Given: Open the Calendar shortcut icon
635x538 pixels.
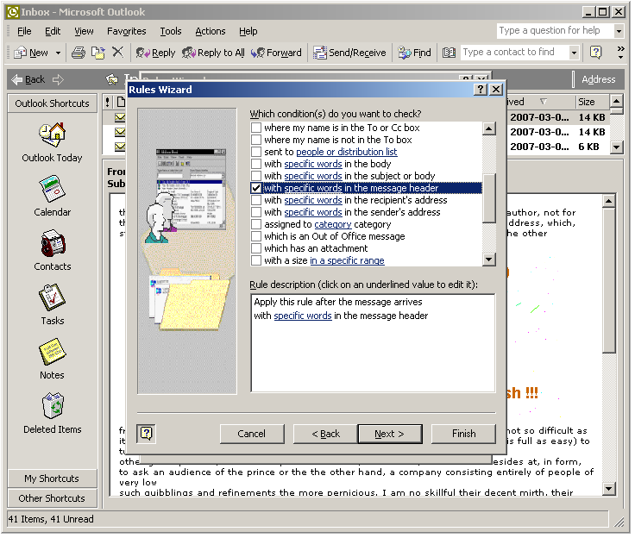Looking at the screenshot, I should point(53,189).
